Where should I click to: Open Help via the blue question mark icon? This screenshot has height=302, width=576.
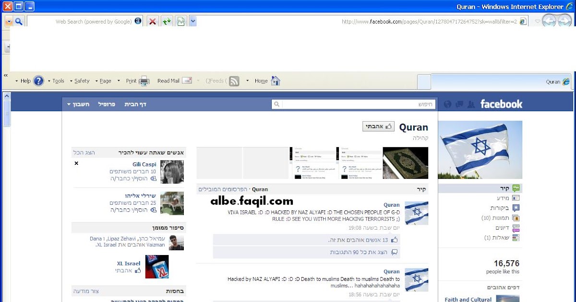[38, 81]
